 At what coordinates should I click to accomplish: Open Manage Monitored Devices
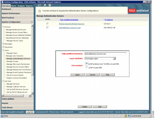pos(16,30)
